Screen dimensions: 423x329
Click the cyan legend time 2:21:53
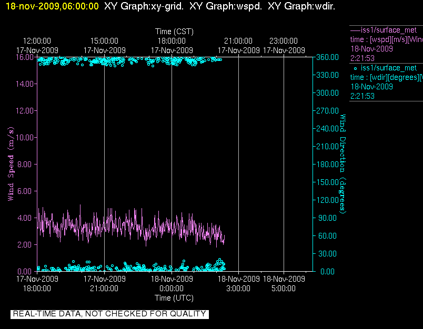point(362,96)
